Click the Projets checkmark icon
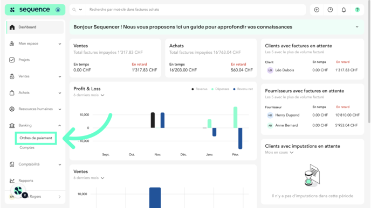 12,60
